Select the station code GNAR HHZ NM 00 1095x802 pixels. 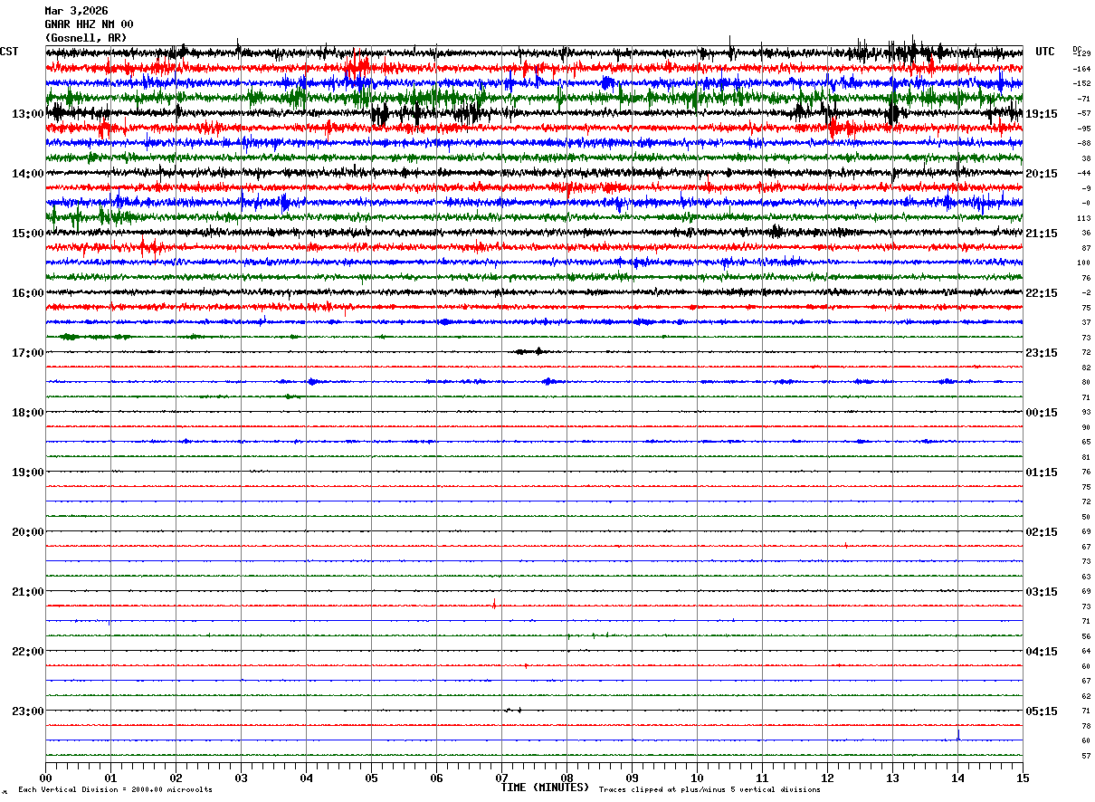89,24
